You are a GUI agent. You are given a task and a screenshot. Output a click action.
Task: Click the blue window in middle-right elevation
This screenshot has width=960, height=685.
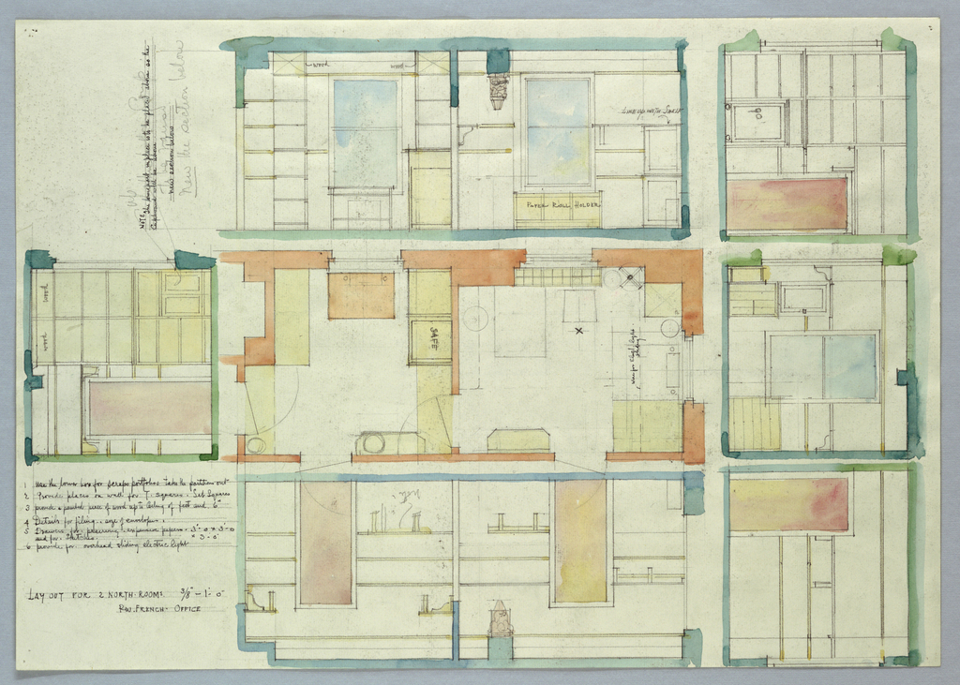850,366
